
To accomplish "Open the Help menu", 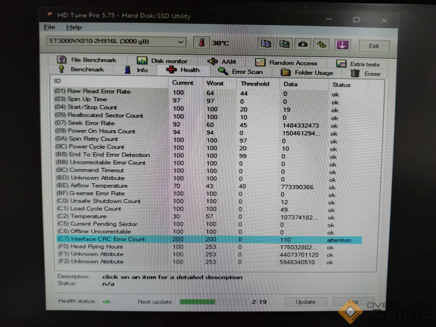I will pos(74,27).
